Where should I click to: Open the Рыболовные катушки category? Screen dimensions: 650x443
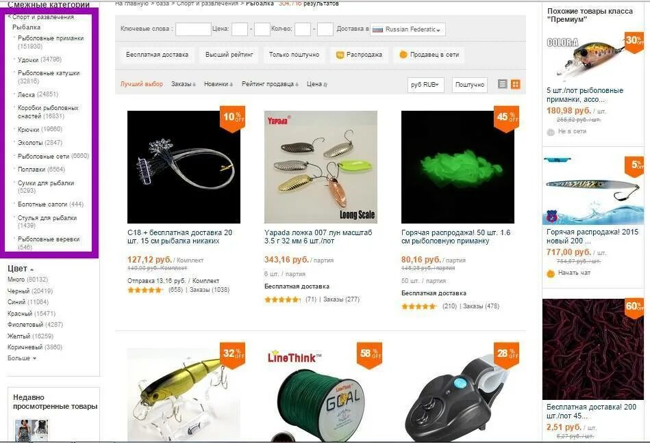(x=49, y=77)
